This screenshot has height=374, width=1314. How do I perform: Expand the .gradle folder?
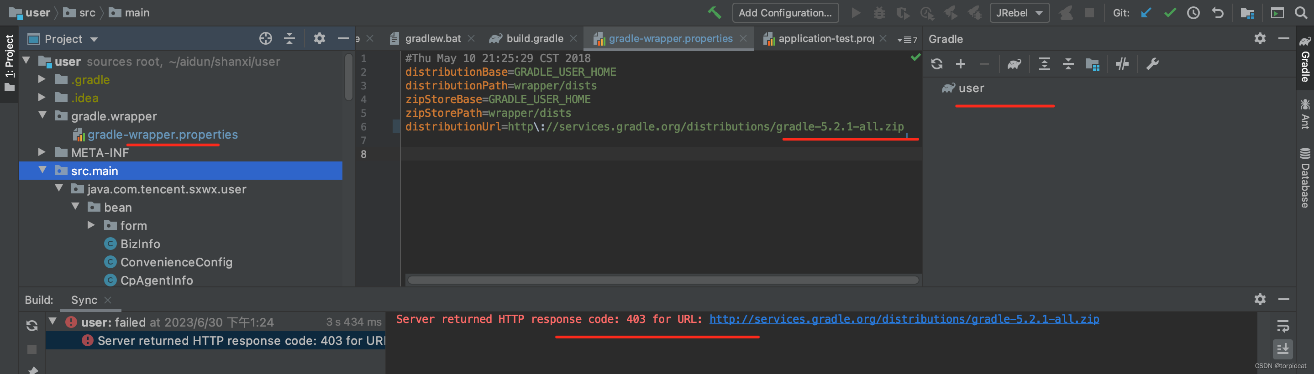[x=42, y=79]
